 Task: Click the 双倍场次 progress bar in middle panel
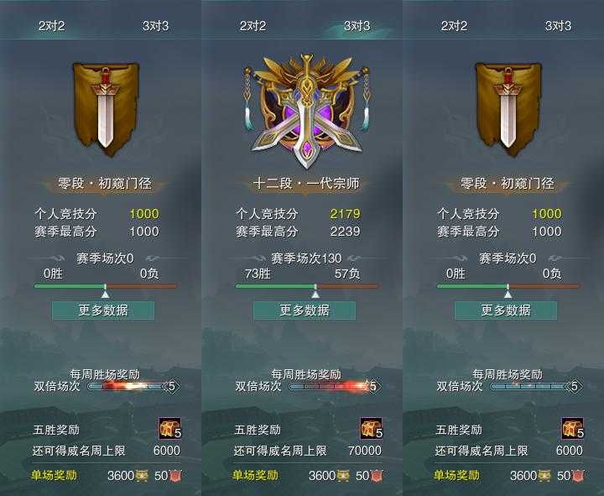329,386
